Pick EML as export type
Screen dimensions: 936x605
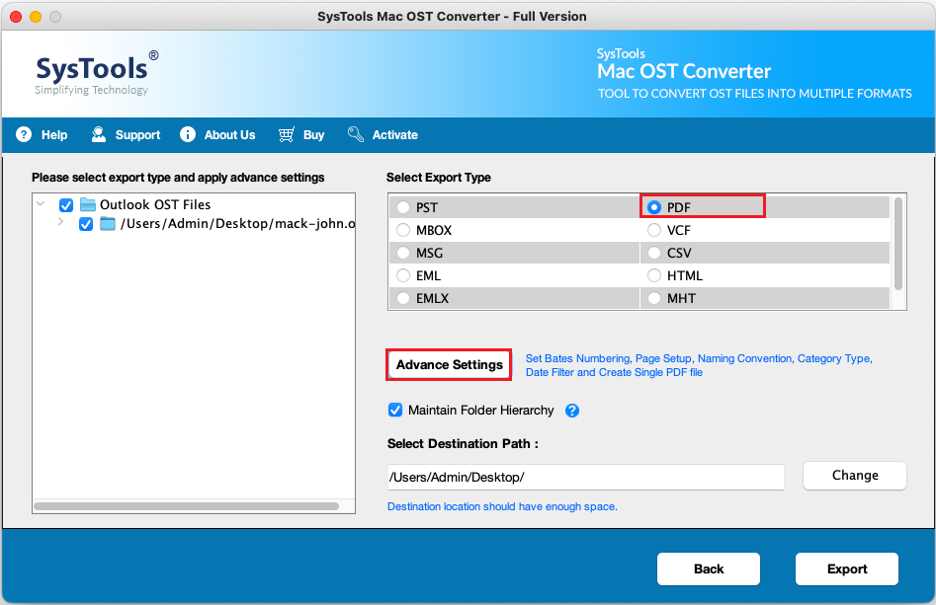pyautogui.click(x=403, y=275)
